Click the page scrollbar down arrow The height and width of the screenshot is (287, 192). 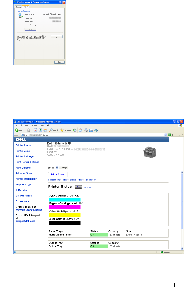(x=182, y=249)
